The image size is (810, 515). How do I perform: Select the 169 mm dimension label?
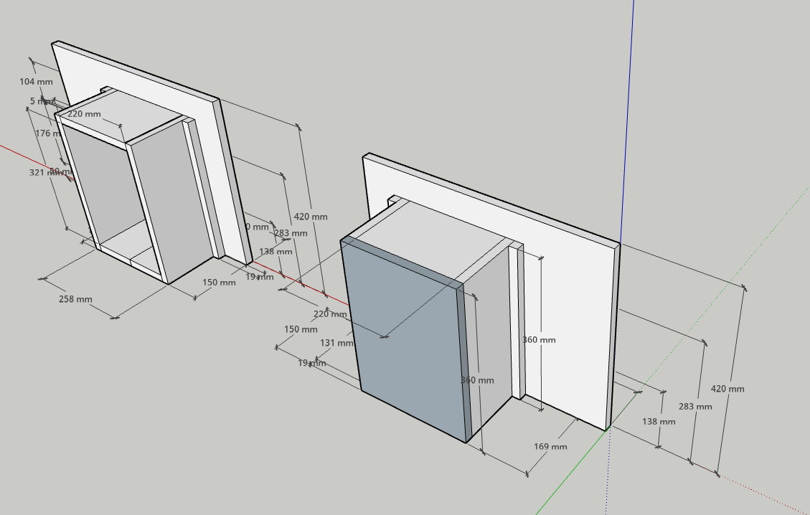(x=550, y=447)
